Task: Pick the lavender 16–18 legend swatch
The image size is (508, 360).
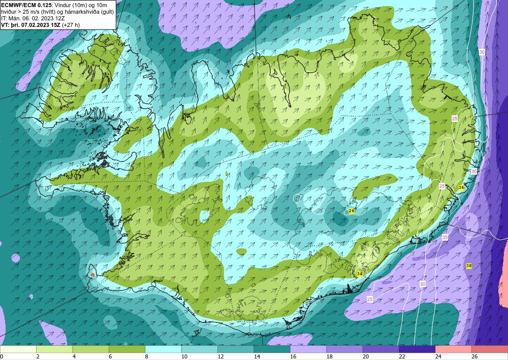Action: tap(308, 349)
